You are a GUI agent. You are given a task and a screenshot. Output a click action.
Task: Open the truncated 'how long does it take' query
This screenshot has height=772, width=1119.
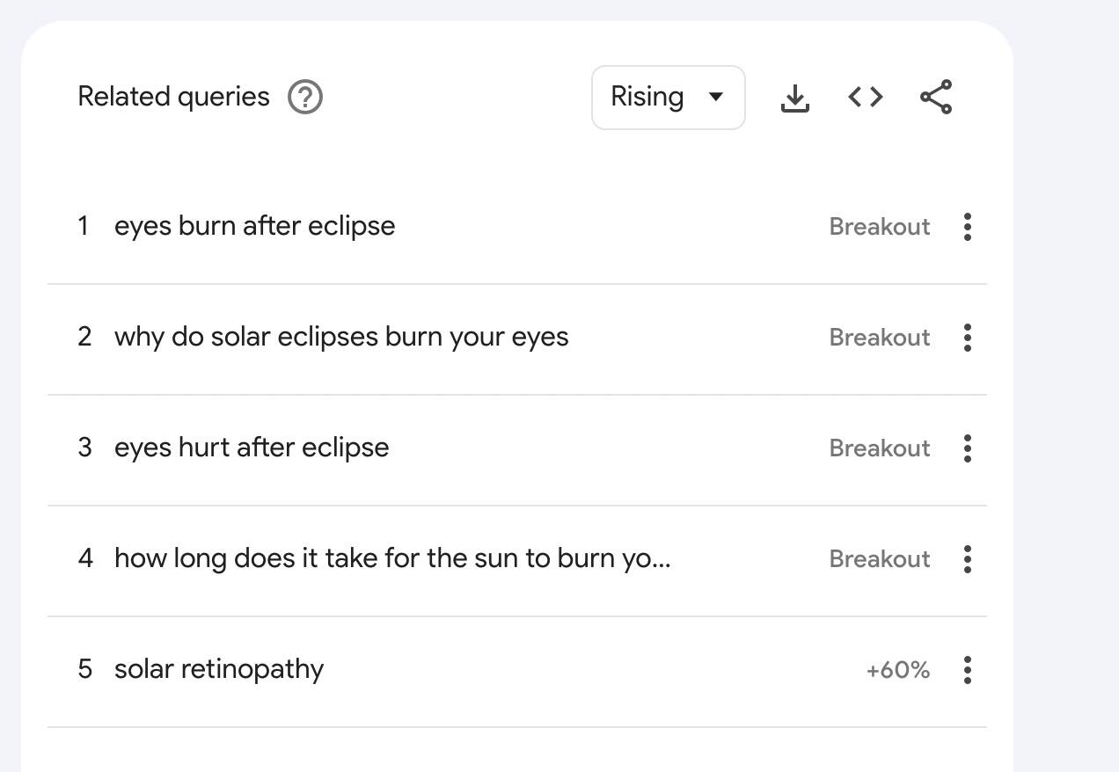[392, 558]
